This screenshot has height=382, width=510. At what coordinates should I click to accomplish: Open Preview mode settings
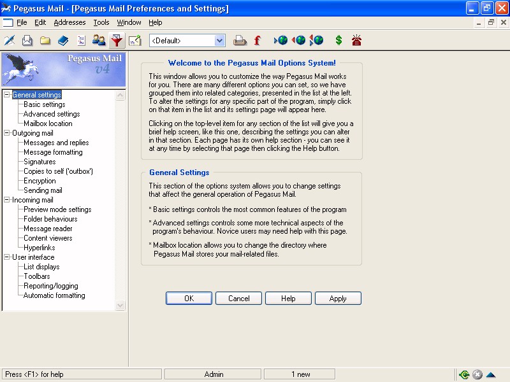tap(57, 209)
